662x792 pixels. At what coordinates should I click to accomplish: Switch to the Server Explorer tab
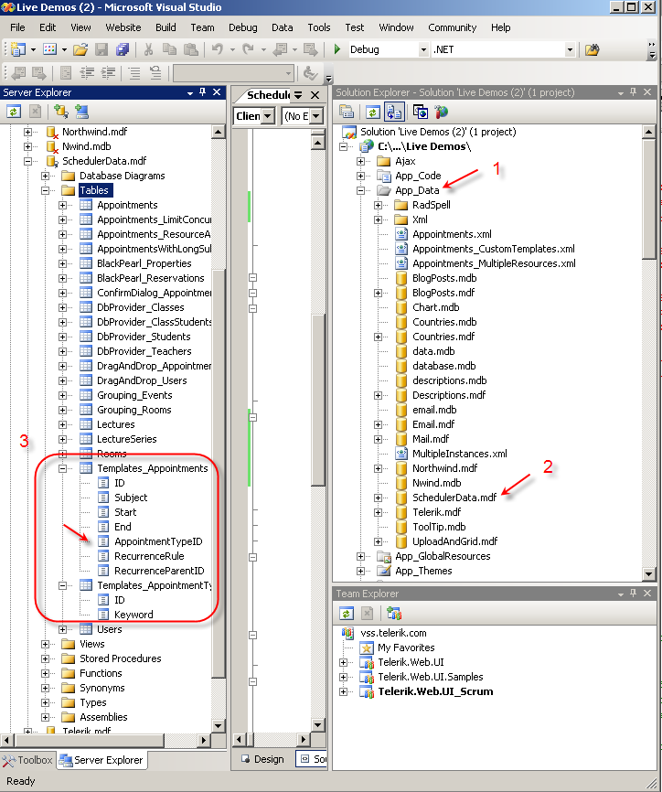point(101,760)
